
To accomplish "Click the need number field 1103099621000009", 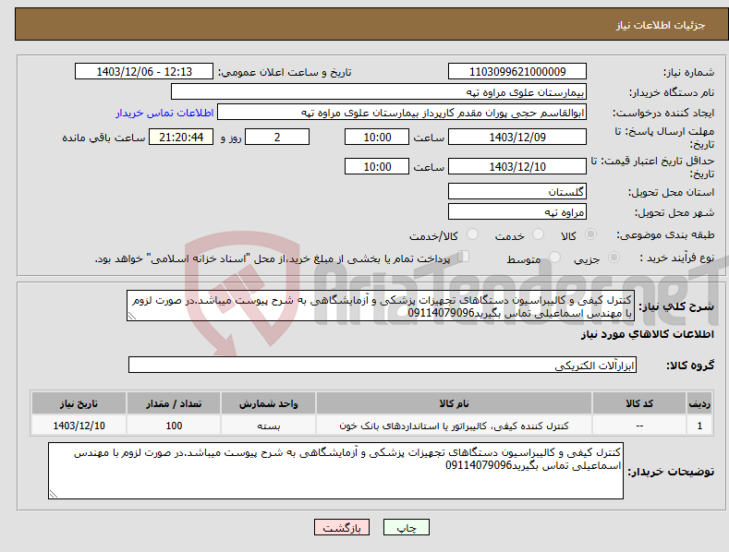I will 517,72.
